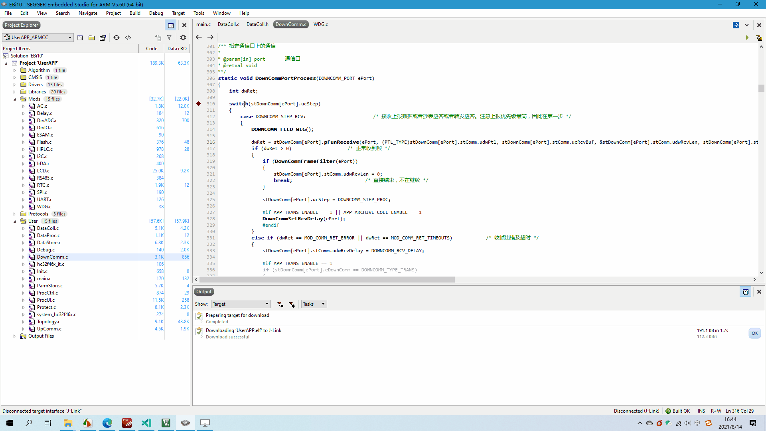Switch to the WDG.c editor tab

pos(321,24)
